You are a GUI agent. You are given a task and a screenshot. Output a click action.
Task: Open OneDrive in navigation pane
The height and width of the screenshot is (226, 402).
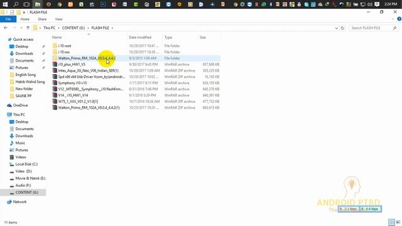[20, 105]
